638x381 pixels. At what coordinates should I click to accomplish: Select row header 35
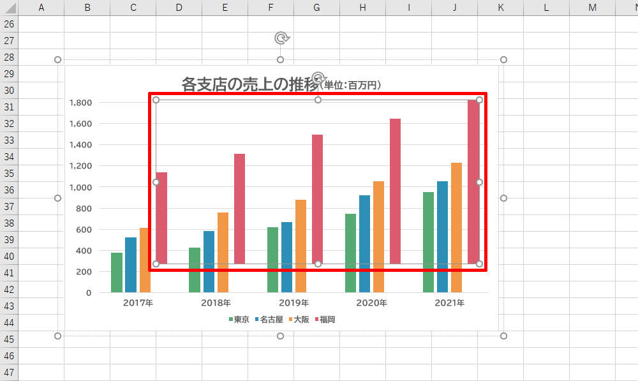pyautogui.click(x=9, y=174)
